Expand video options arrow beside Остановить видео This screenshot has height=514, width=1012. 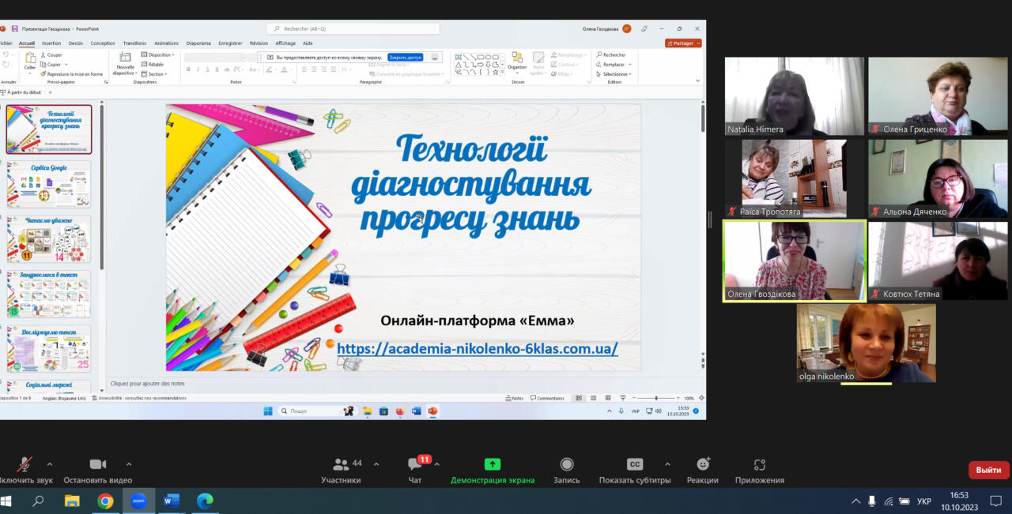click(x=129, y=464)
